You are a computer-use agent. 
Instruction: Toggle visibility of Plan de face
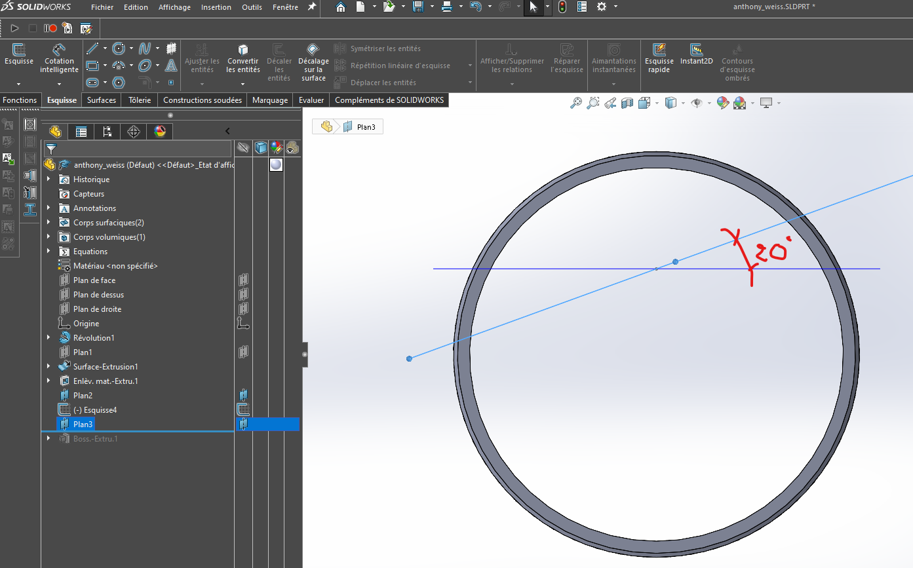point(243,280)
